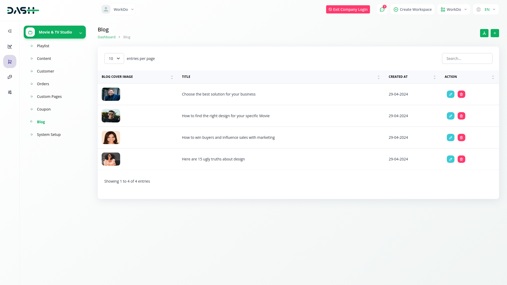Click the green plus create blog button
Image resolution: width=507 pixels, height=285 pixels.
495,33
